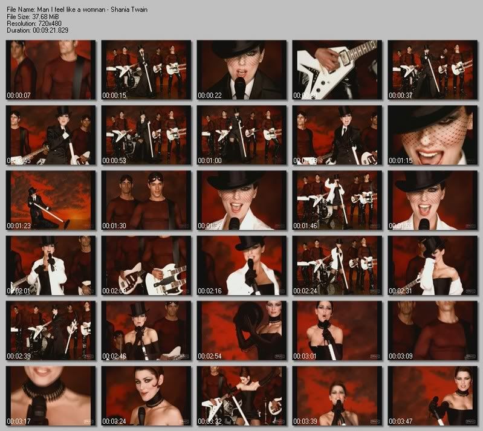This screenshot has width=483, height=431.
Task: Select the 'Resolution: 720x480' text
Action: click(34, 24)
